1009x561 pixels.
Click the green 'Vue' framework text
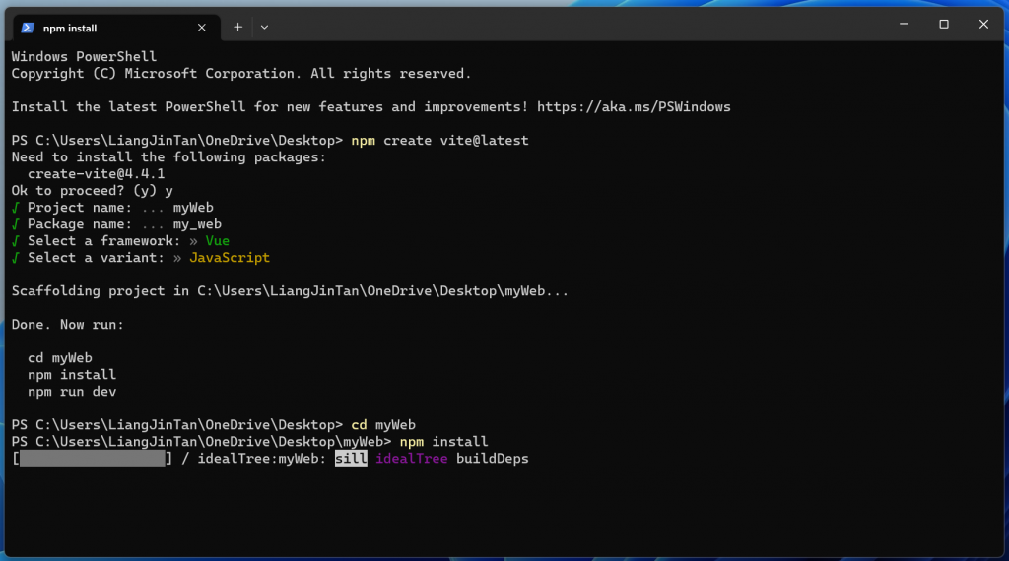[x=218, y=240]
